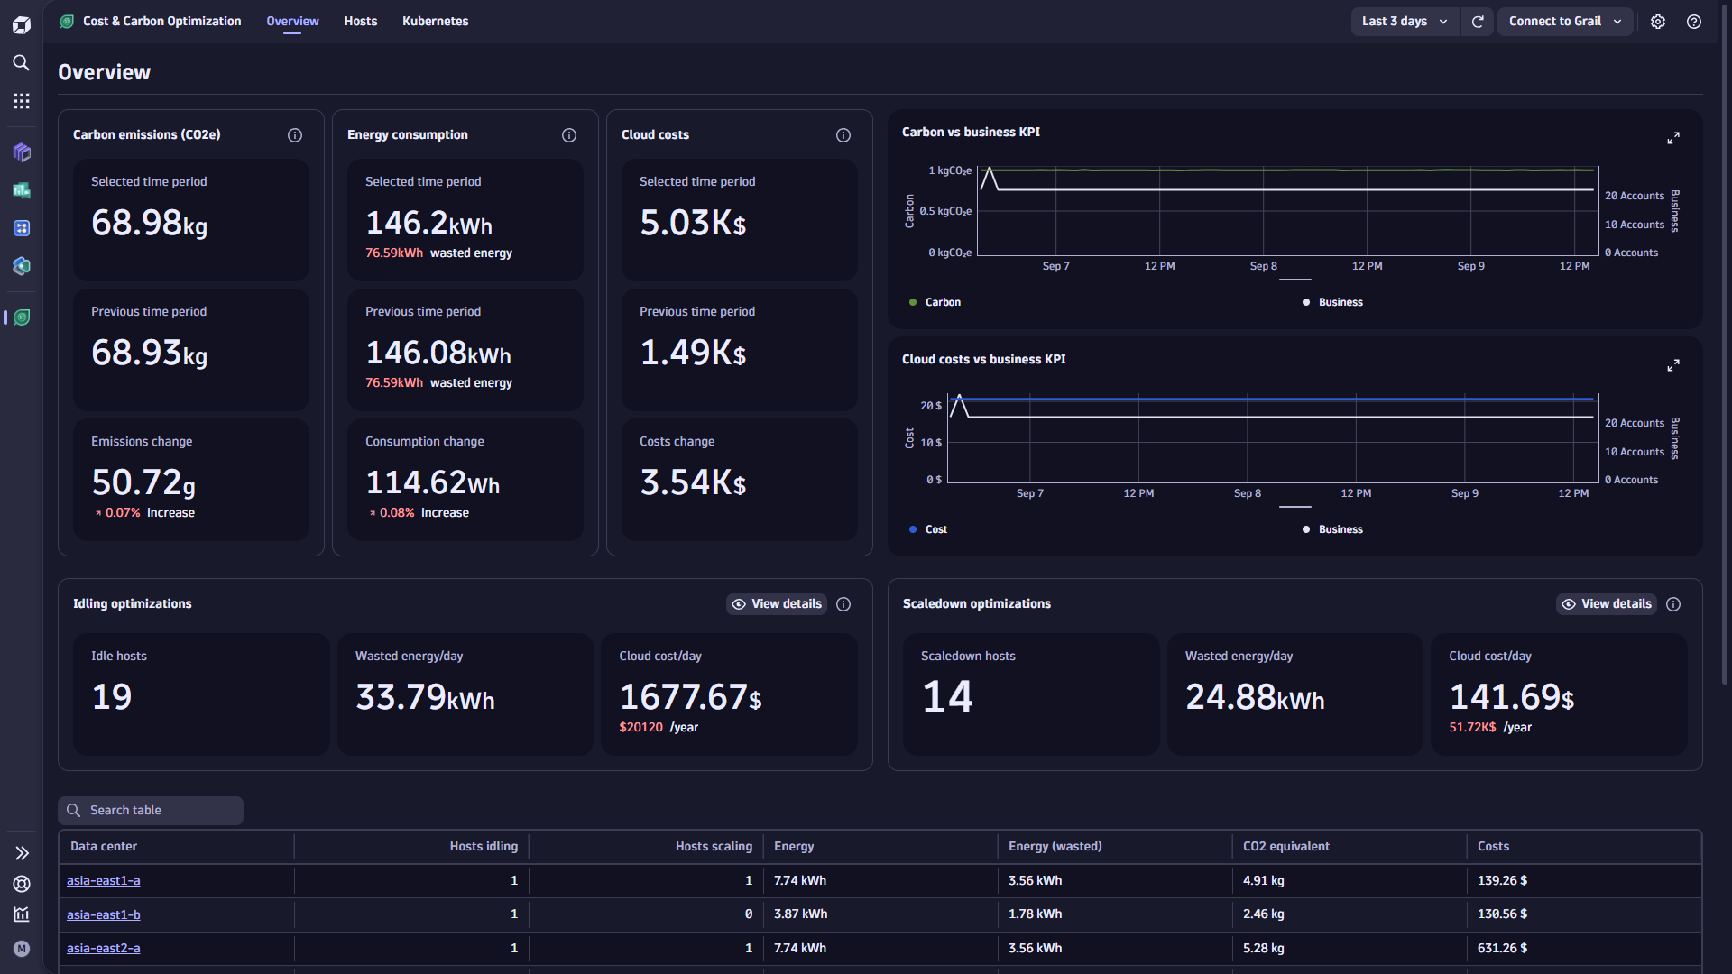Click the Search table input field
1732x974 pixels.
pyautogui.click(x=152, y=811)
